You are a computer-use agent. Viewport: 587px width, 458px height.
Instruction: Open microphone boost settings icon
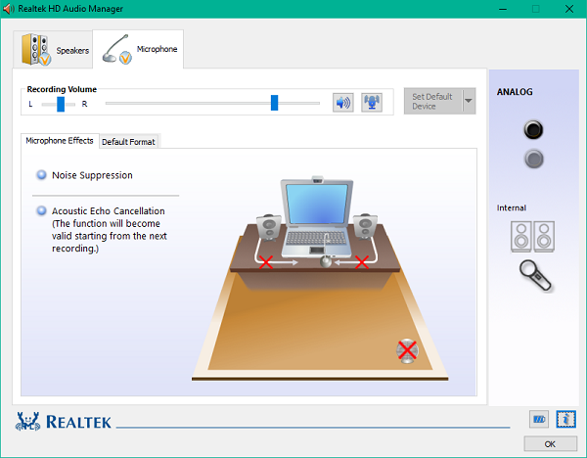click(372, 102)
